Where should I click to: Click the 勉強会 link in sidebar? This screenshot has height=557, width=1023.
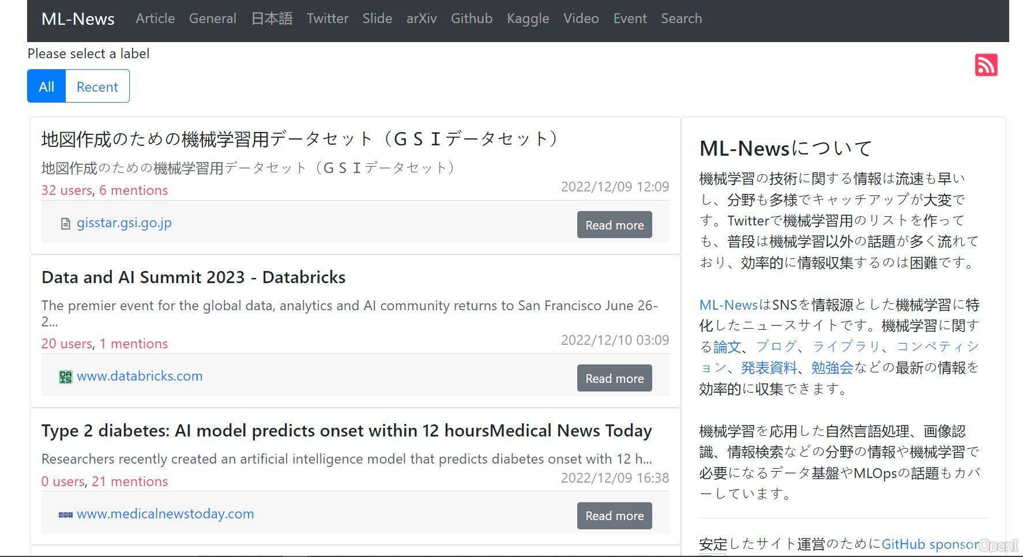[832, 368]
